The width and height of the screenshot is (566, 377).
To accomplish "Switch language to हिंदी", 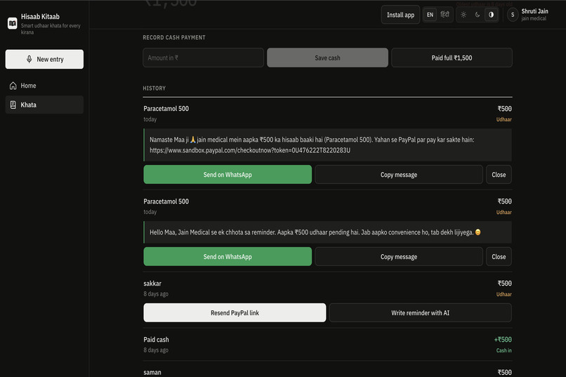I will [x=445, y=15].
